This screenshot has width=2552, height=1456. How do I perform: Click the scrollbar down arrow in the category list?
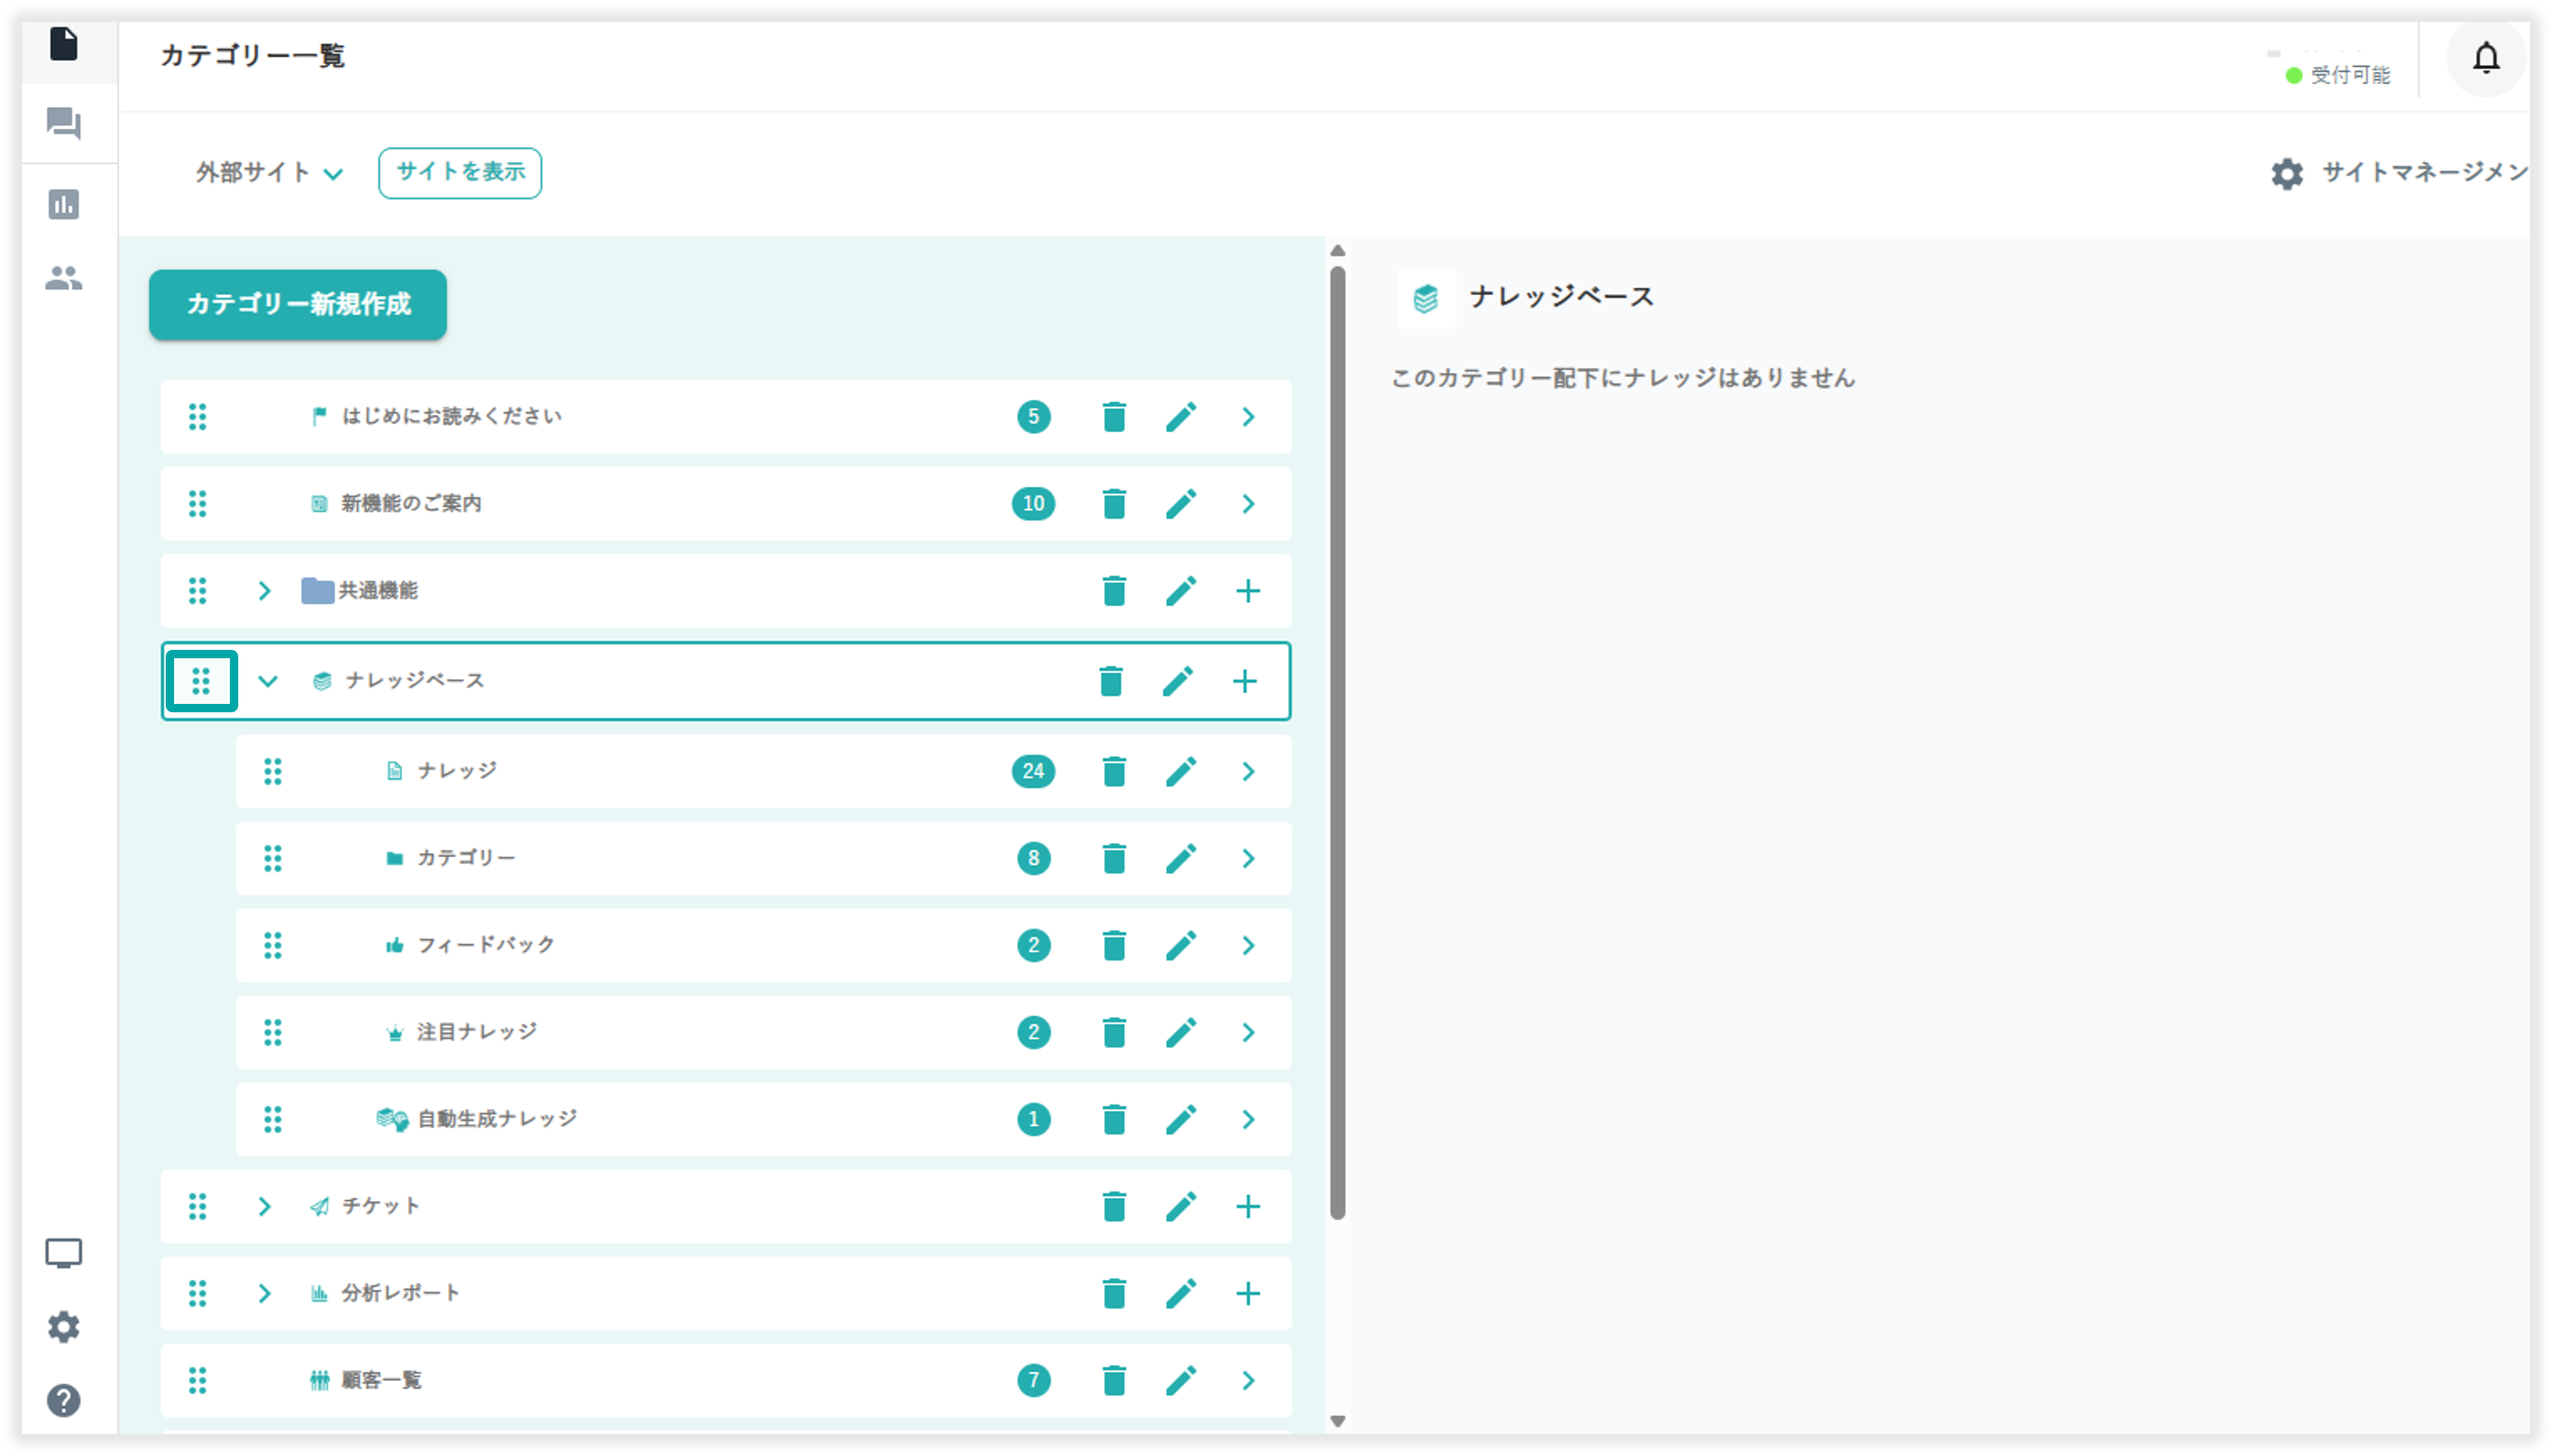tap(1337, 1420)
